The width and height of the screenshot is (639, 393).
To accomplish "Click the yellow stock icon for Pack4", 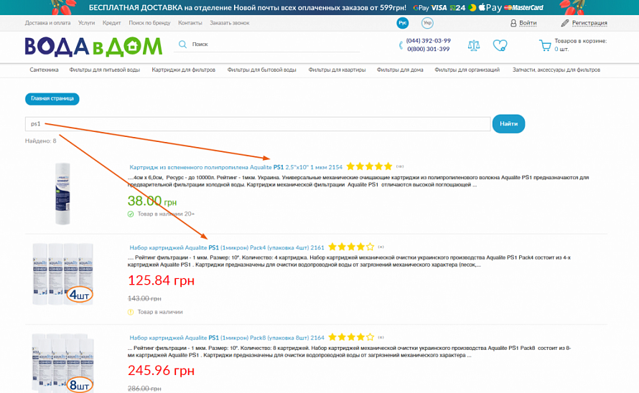I will 131,312.
